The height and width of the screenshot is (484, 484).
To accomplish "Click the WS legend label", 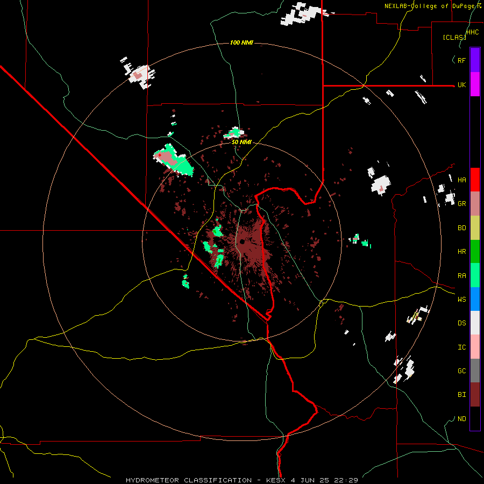I will tap(461, 300).
